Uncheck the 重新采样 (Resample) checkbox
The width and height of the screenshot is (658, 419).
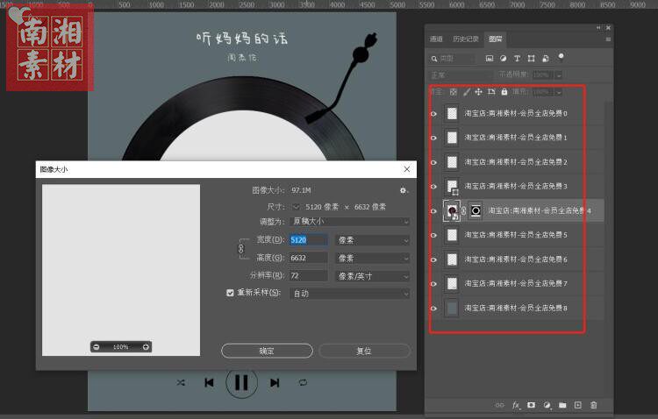click(230, 293)
